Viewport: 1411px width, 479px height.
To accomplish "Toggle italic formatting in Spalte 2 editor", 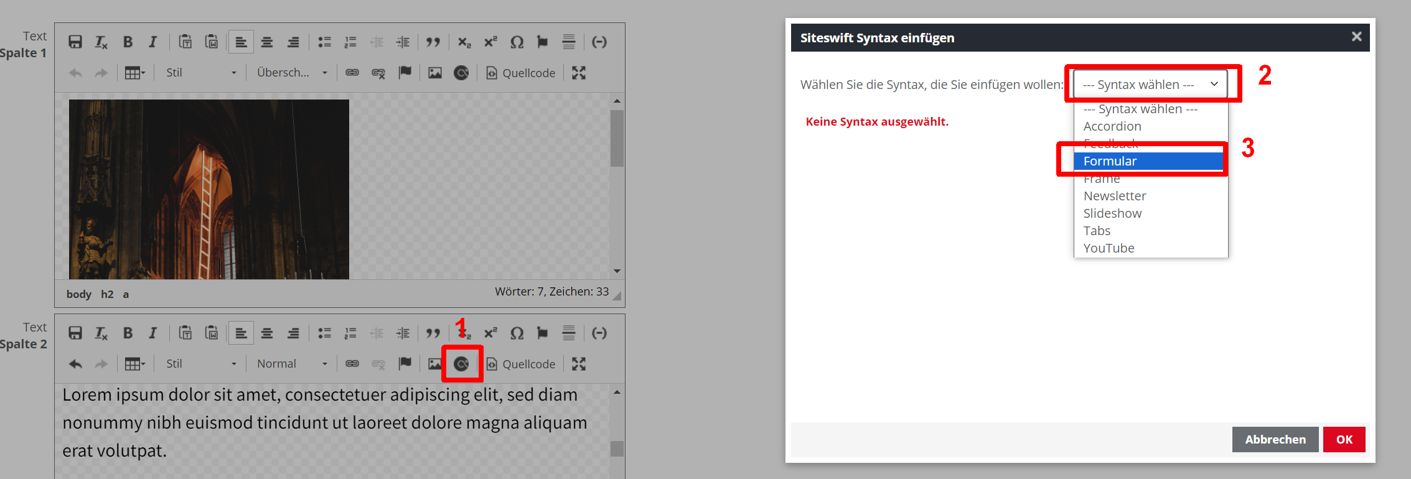I will point(152,333).
